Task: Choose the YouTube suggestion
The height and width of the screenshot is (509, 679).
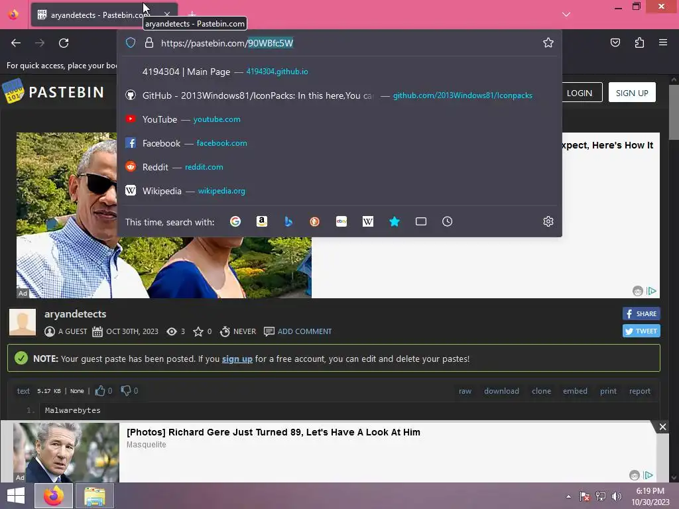Action: 339,119
